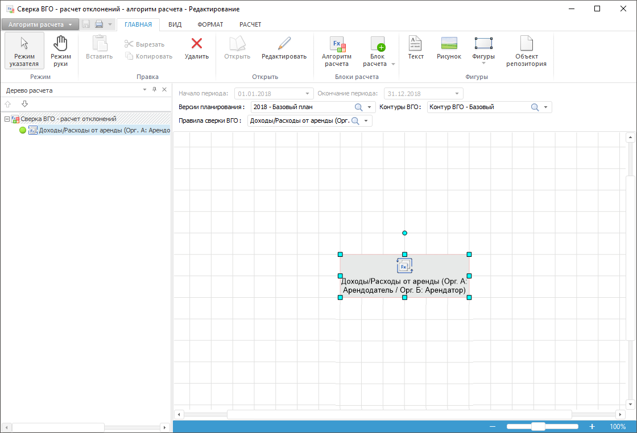This screenshot has height=433, width=637.
Task: Open the РАСЧЕТ ribbon tab
Action: pyautogui.click(x=250, y=24)
